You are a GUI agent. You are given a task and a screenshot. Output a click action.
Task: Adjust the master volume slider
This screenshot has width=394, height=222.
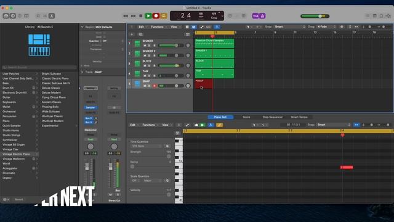(315, 16)
